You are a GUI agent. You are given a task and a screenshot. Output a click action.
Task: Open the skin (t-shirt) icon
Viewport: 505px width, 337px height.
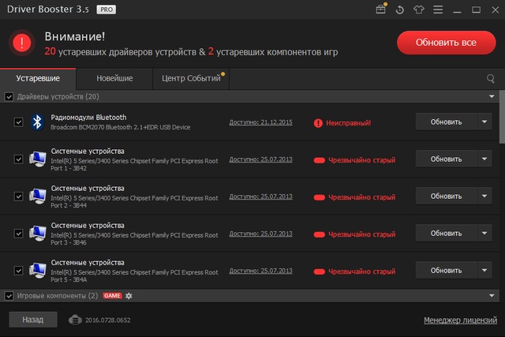(x=418, y=10)
